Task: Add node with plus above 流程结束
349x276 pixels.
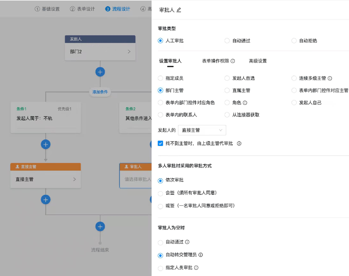Action: coord(100,227)
